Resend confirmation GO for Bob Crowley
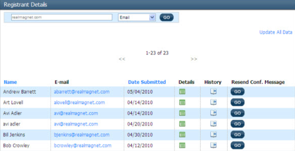295x151 pixels. 237,145
